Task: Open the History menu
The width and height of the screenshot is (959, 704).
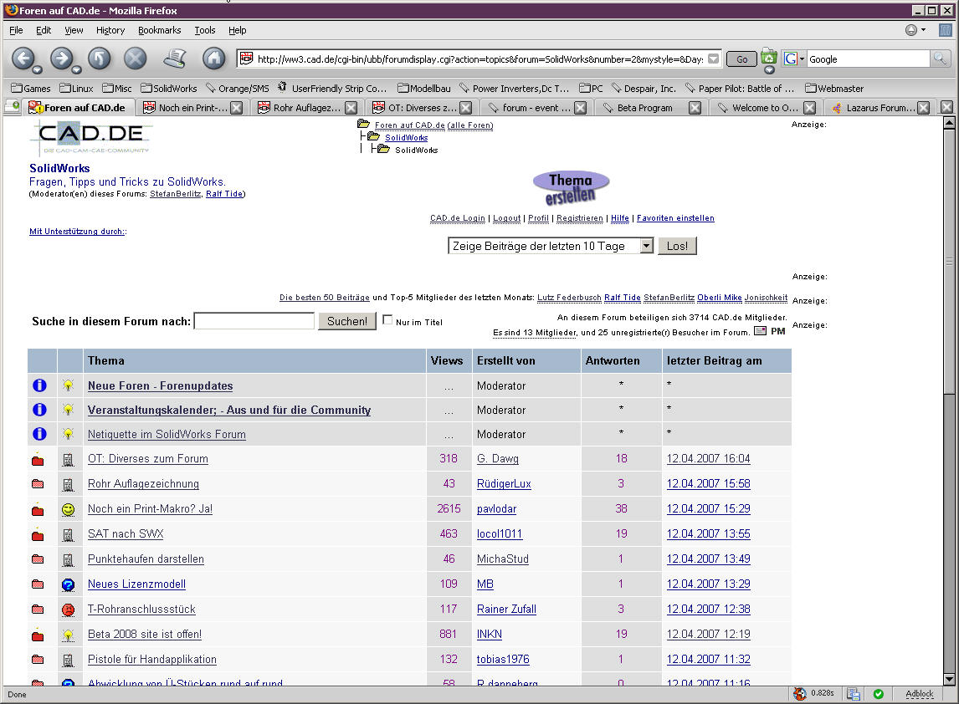Action: pos(110,30)
